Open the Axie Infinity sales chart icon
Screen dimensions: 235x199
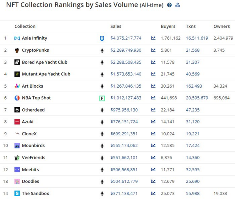point(153,38)
